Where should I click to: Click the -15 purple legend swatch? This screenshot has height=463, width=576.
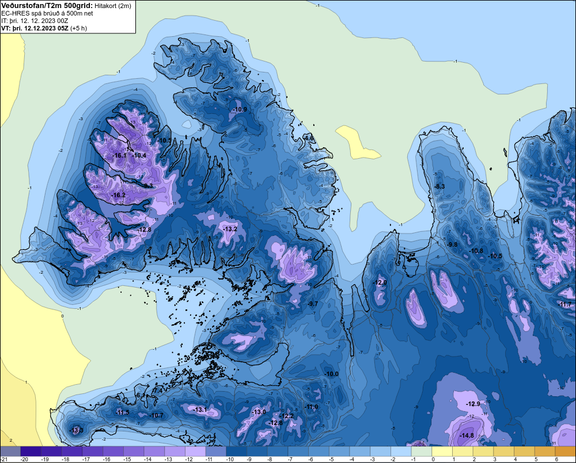pos(134,451)
